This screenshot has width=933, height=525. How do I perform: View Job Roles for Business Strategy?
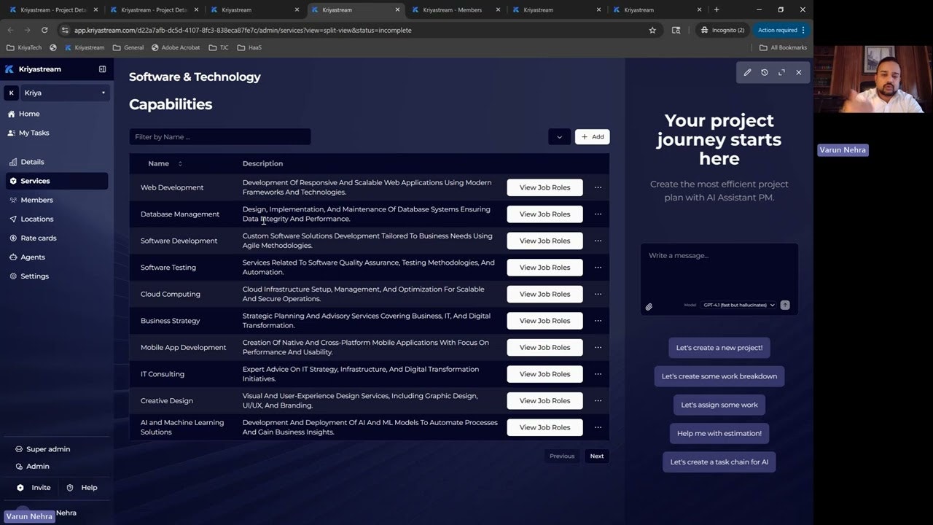pos(544,321)
